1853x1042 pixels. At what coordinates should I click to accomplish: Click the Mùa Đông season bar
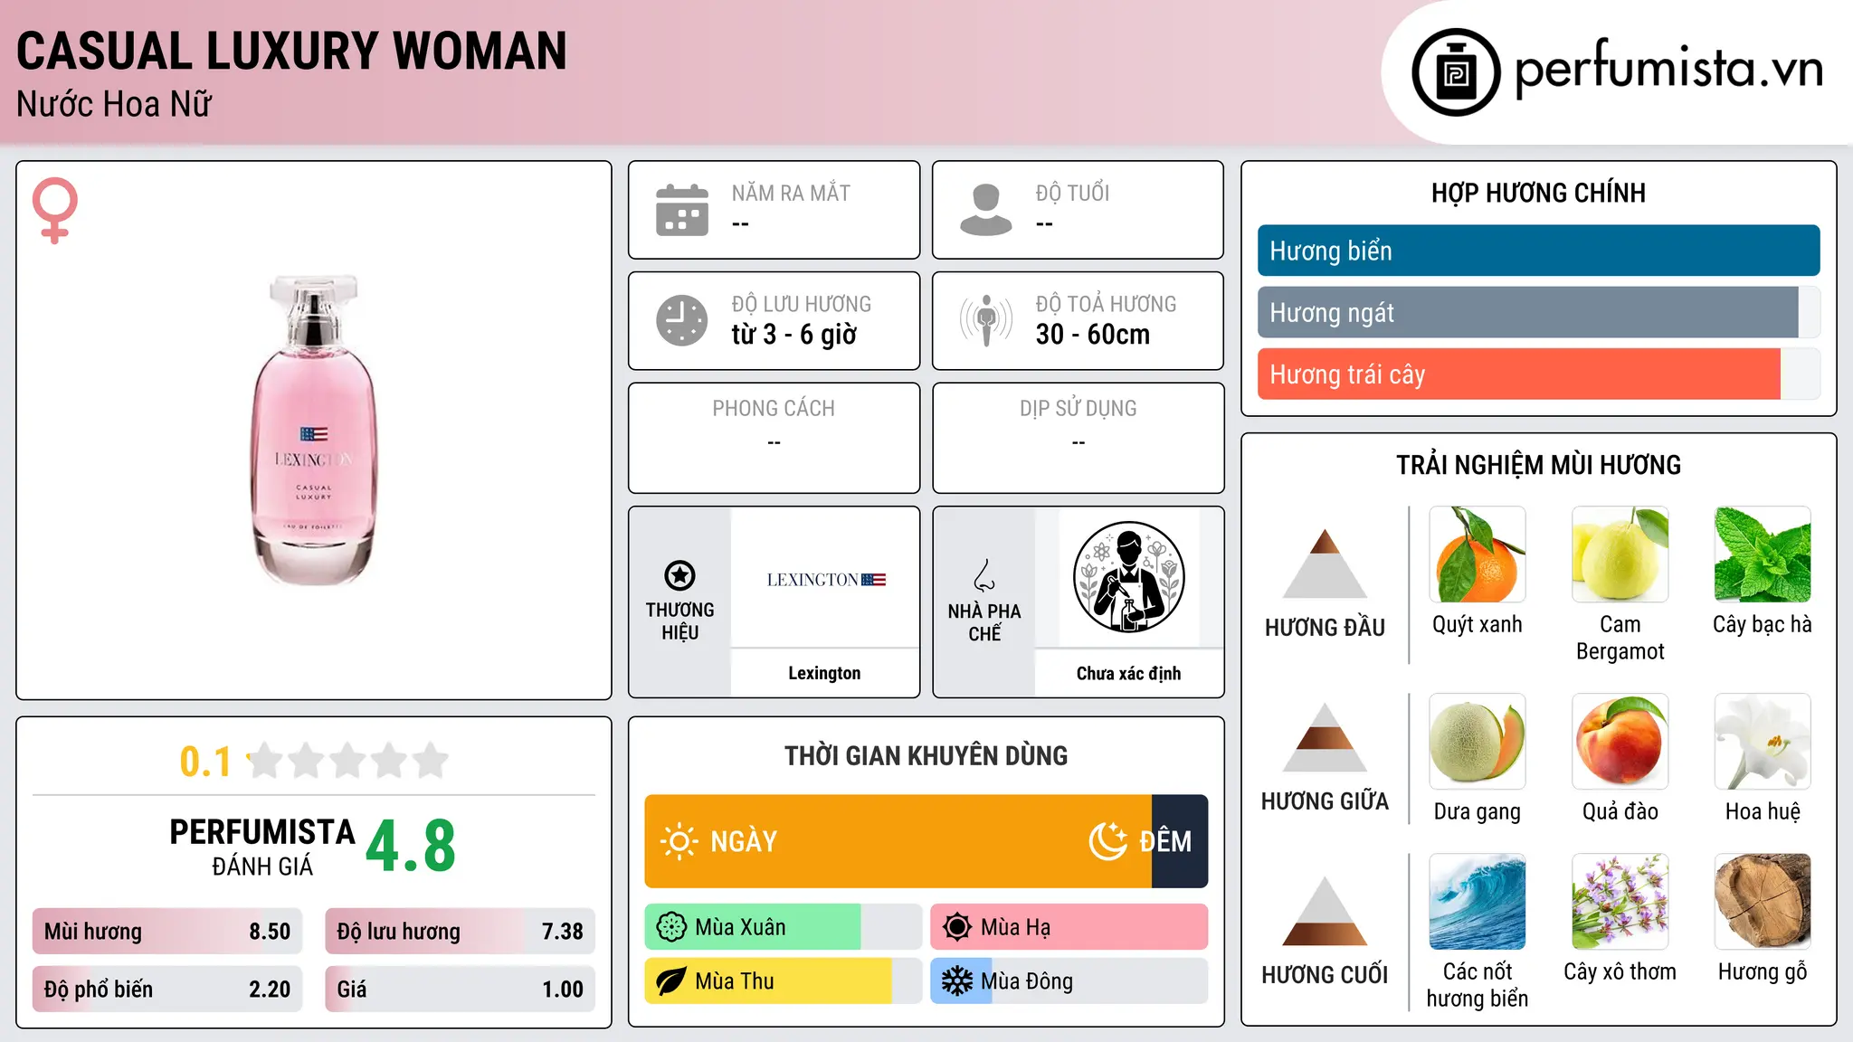(1069, 981)
